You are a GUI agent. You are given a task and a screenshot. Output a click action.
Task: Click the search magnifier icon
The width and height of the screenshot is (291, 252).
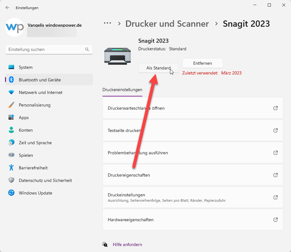87,49
